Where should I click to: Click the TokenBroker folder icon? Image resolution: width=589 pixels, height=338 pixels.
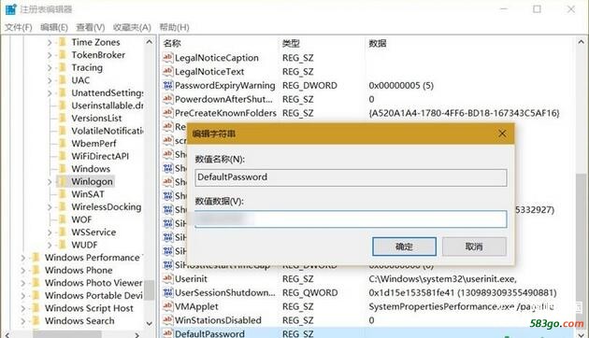tap(63, 55)
